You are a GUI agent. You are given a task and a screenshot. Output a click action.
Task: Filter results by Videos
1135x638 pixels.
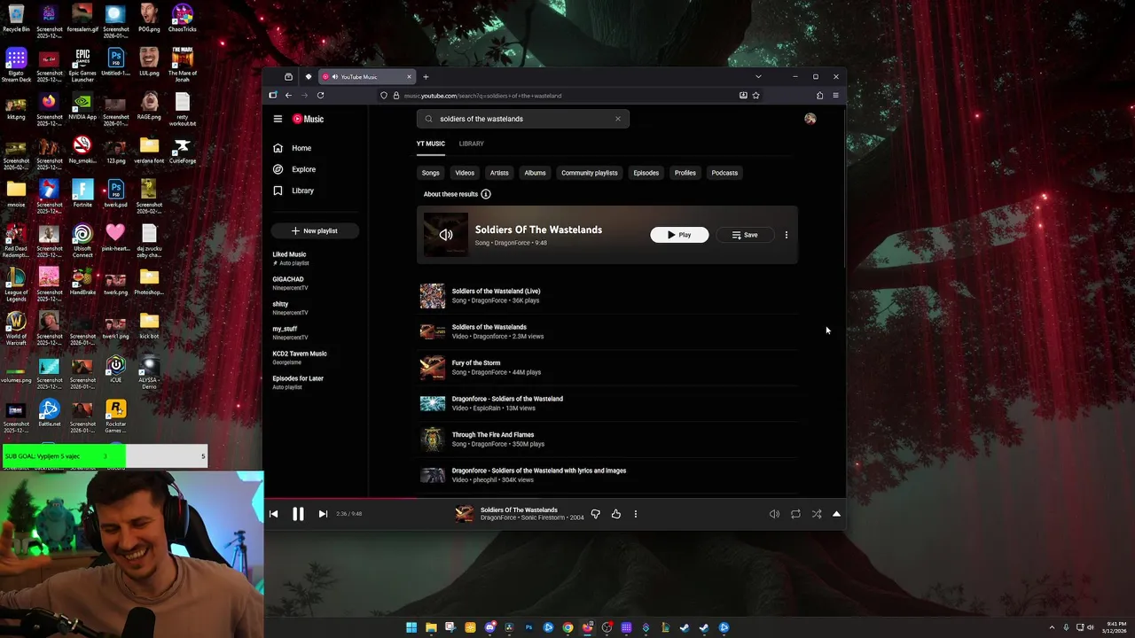pos(465,173)
